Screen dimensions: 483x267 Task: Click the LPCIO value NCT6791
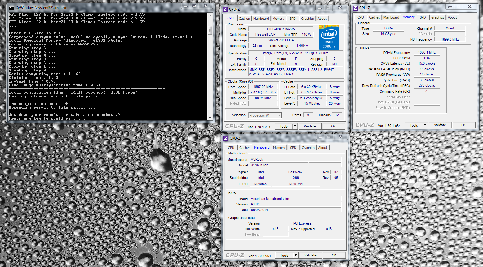(x=296, y=184)
